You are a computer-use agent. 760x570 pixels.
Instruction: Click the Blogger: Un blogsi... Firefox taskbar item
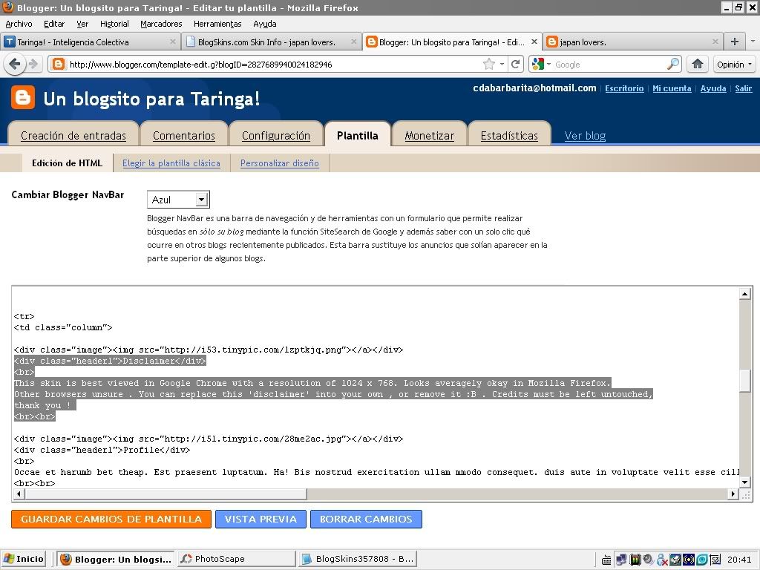tap(116, 559)
